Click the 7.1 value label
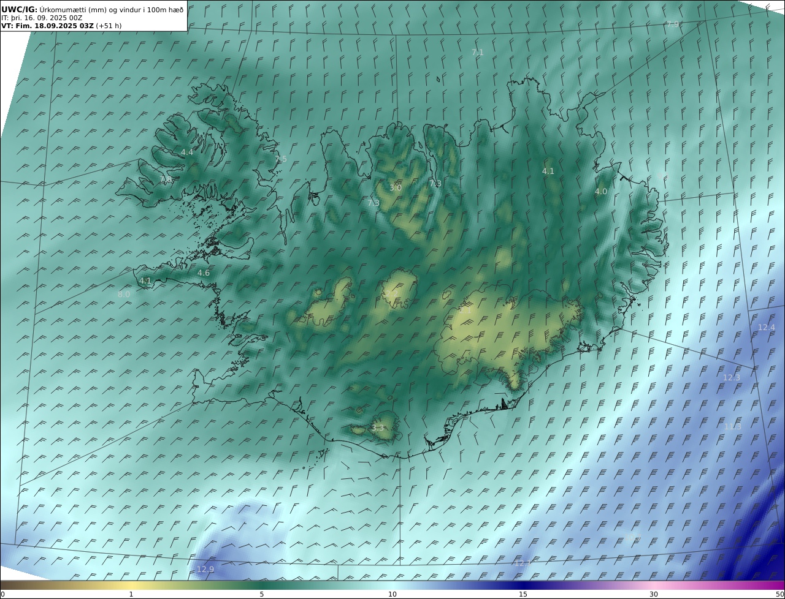 point(478,53)
